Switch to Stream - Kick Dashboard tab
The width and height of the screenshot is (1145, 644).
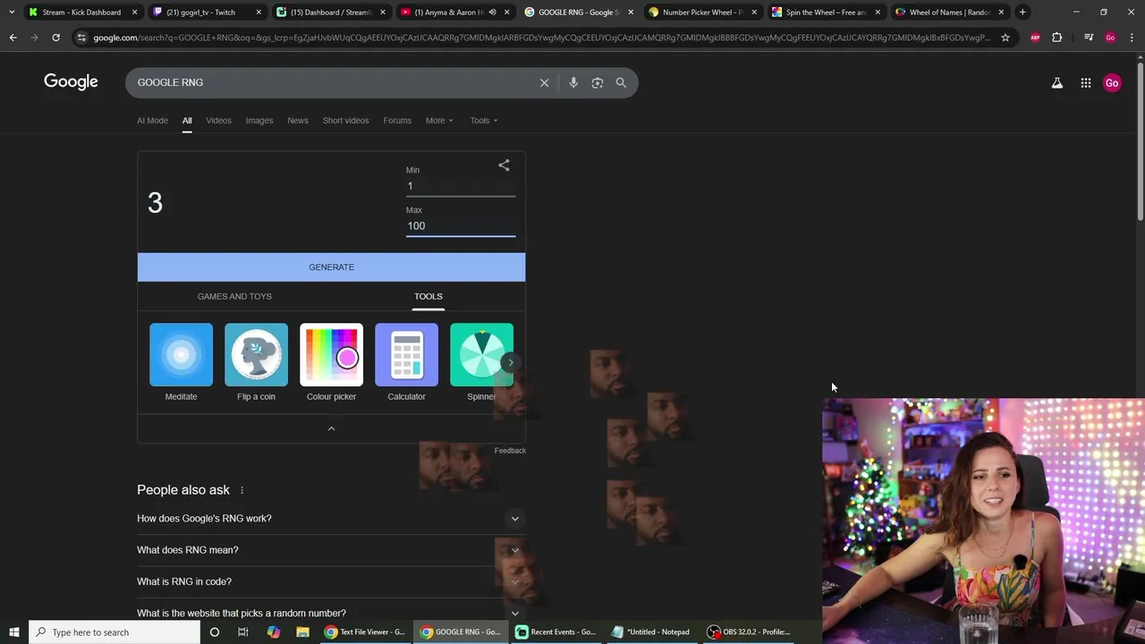[81, 12]
